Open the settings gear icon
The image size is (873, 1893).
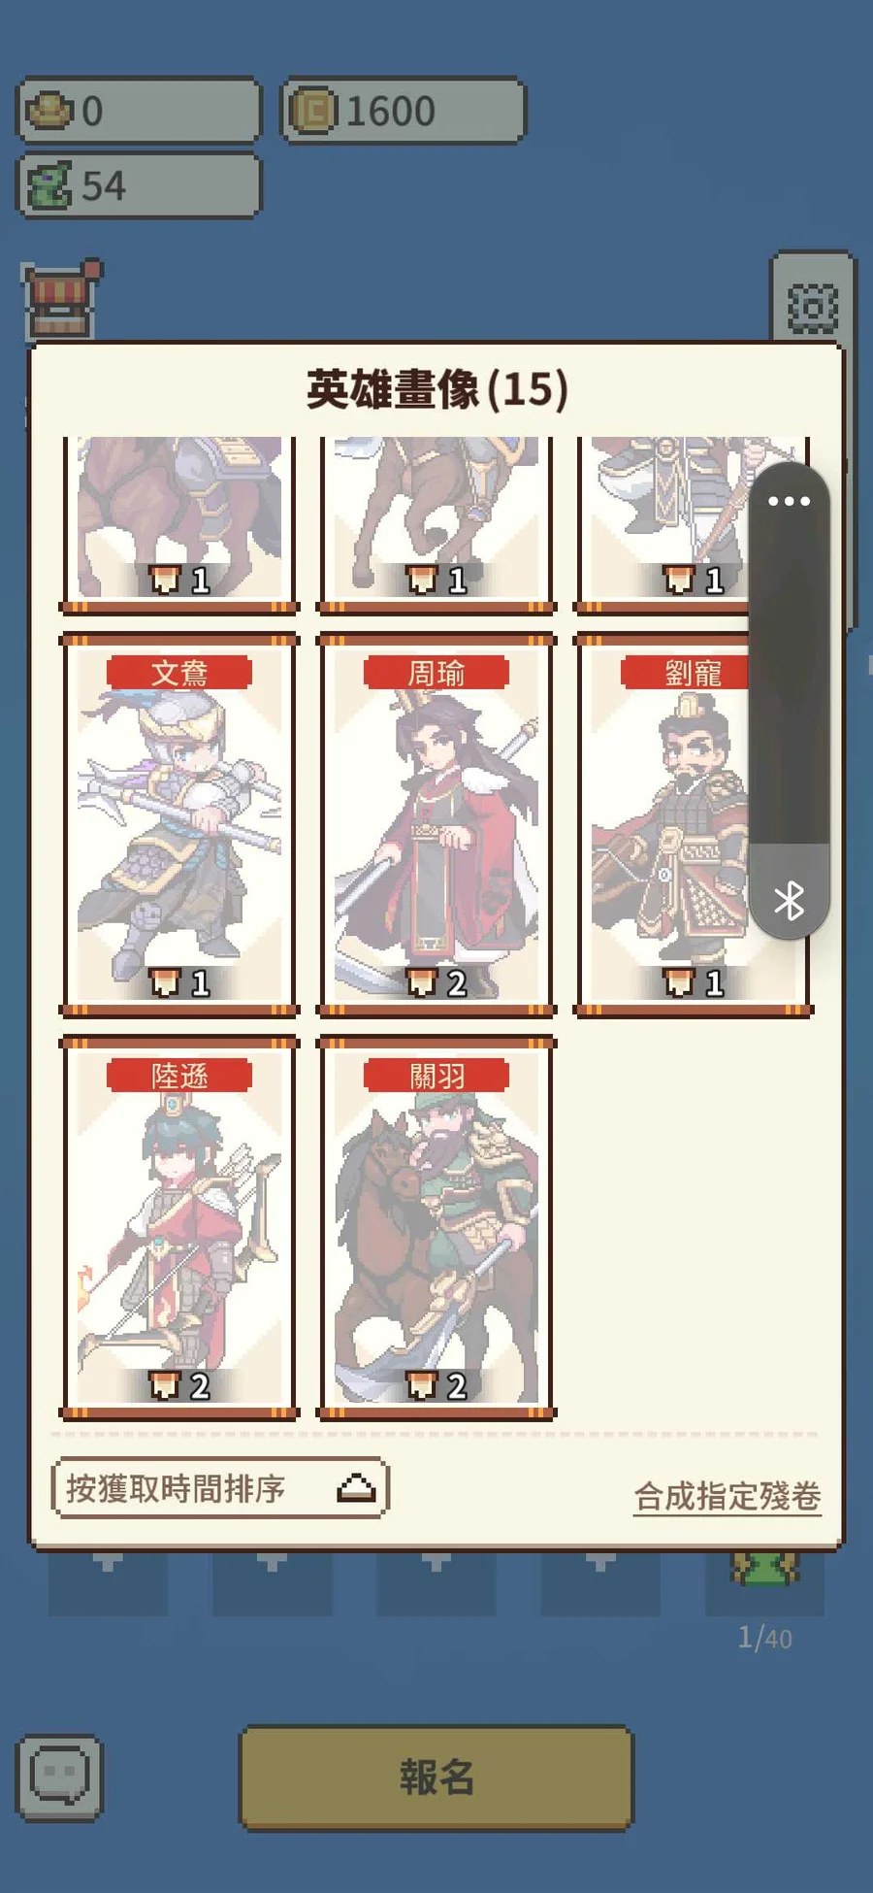pos(812,309)
